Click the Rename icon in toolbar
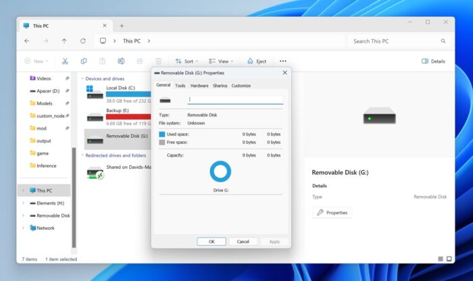Screen dimensions: 473x281 tap(121, 61)
